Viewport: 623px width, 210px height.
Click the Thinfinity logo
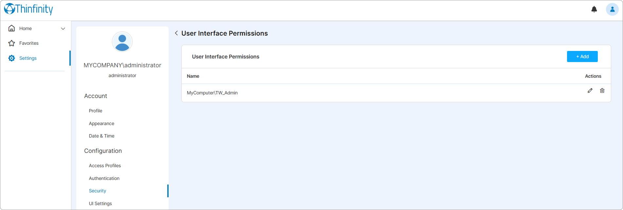(x=28, y=9)
